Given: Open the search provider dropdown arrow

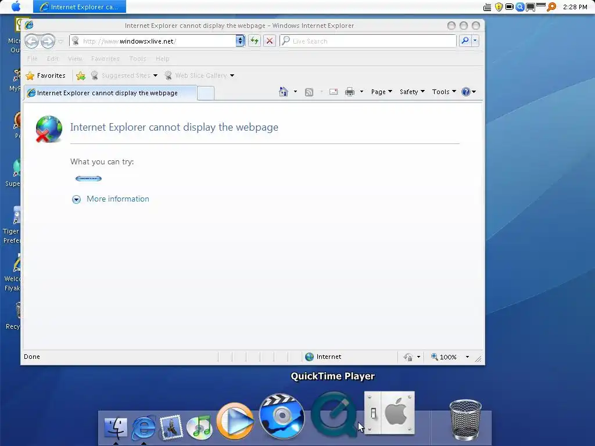Looking at the screenshot, I should (475, 41).
